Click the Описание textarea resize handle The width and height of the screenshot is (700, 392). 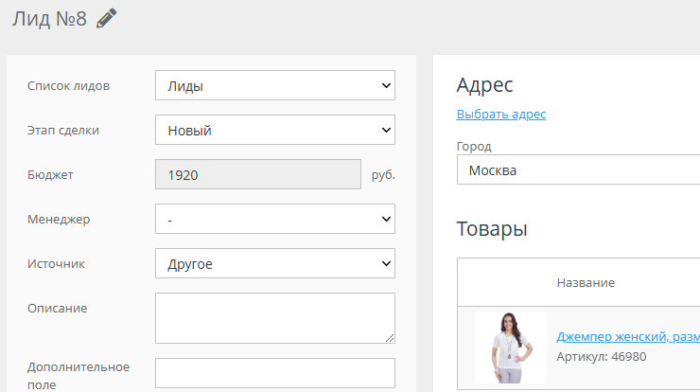(x=390, y=337)
